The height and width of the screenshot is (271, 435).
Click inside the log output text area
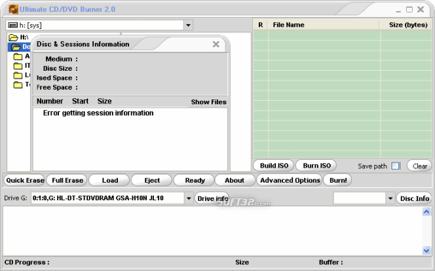pos(212,231)
